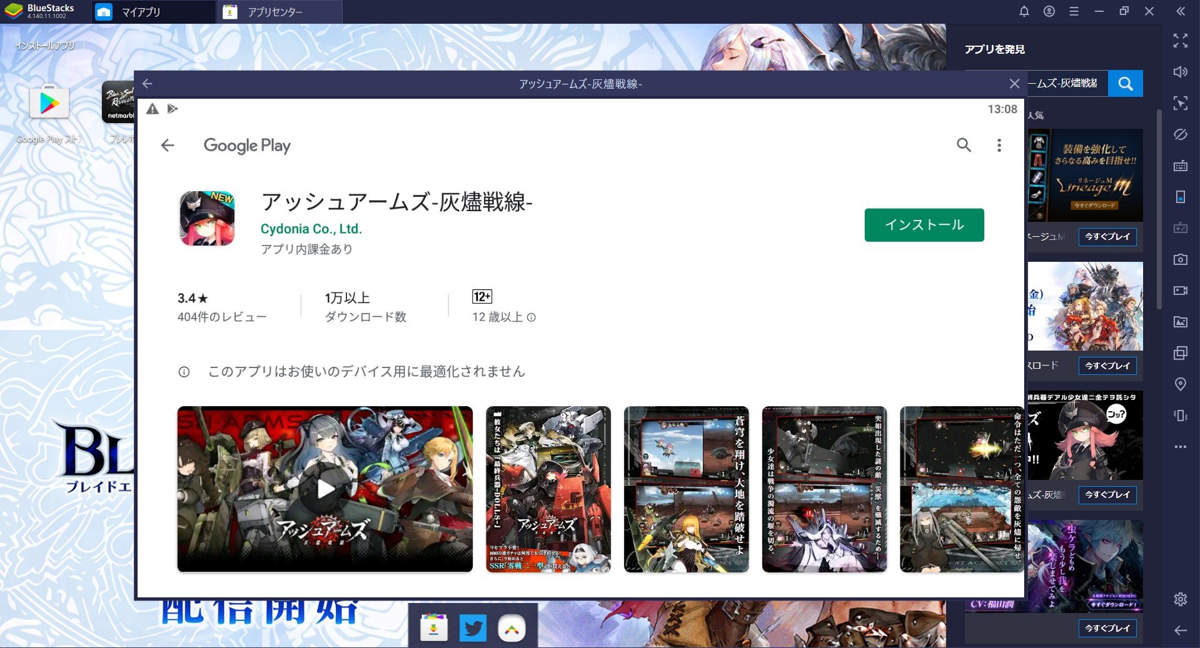The height and width of the screenshot is (648, 1200).
Task: Click the app search input field
Action: 1067,84
